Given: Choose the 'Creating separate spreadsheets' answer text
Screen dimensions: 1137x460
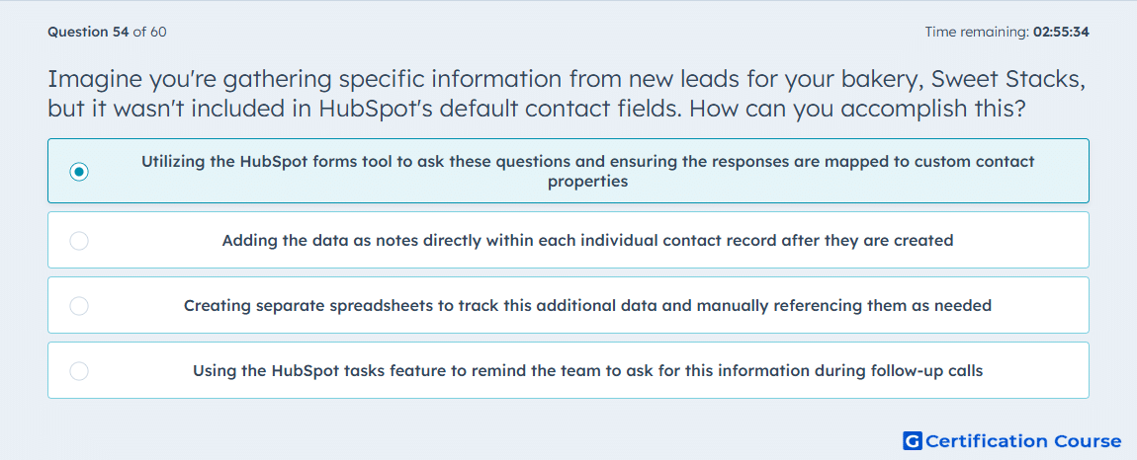Looking at the screenshot, I should click(587, 306).
